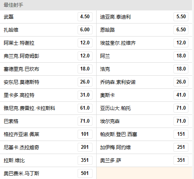Viewport: 194px width, 179px height.
Task: Click 351 odds for 拉斯.维比
Action: [85, 160]
